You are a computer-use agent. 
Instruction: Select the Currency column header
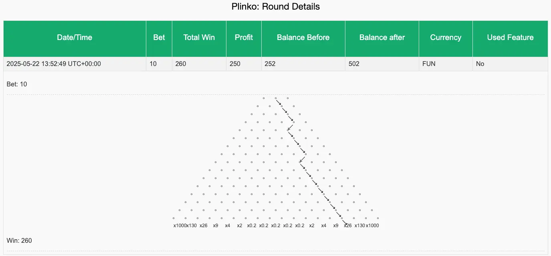point(446,38)
